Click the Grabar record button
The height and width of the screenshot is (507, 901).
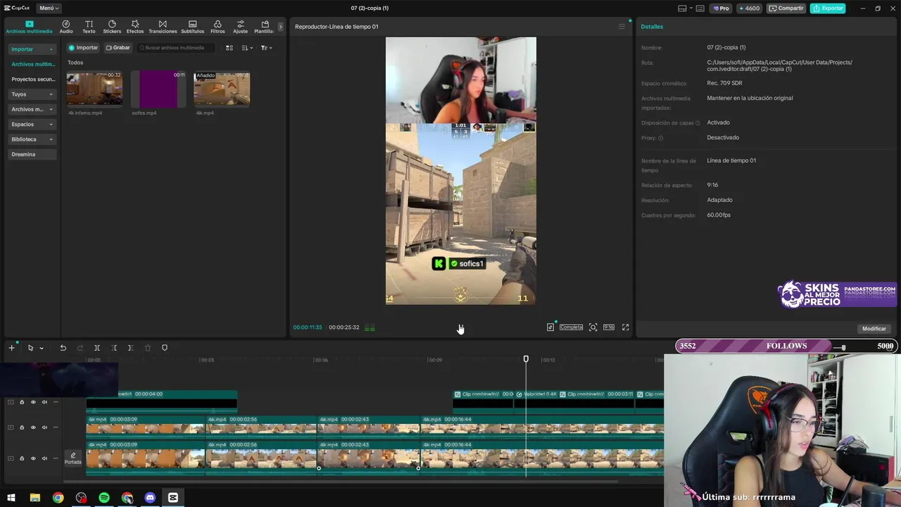118,48
